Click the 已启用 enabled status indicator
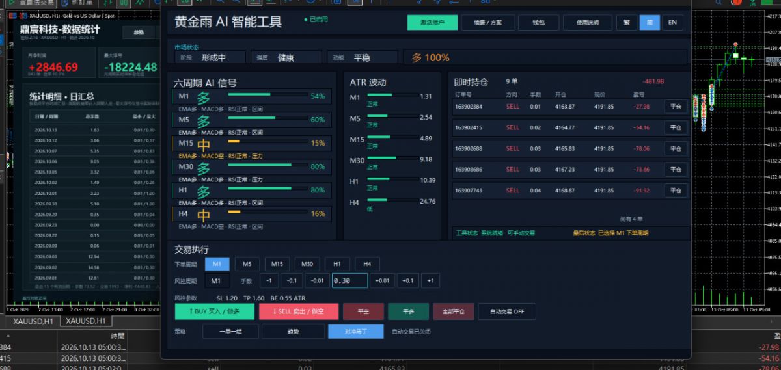The height and width of the screenshot is (370, 781). 316,20
